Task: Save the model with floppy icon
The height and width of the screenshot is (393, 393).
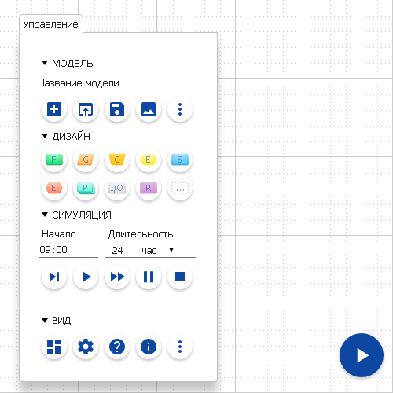Action: point(117,109)
